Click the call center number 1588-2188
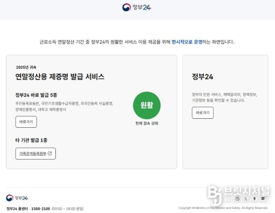This screenshot has width=275, height=213. tap(41, 209)
